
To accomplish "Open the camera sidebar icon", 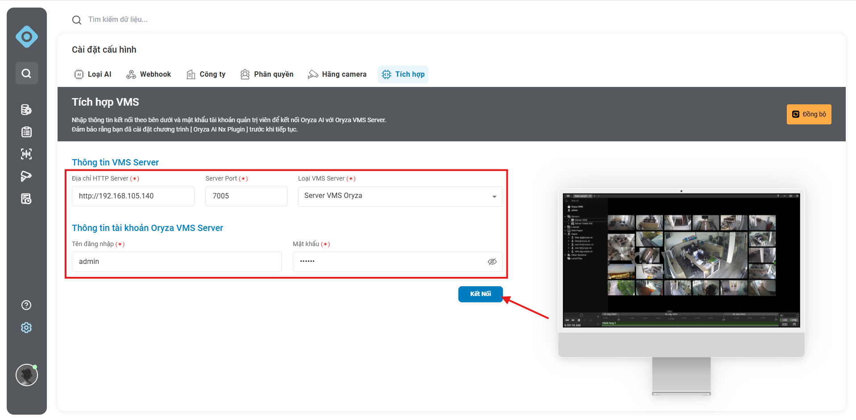I will pos(26,177).
